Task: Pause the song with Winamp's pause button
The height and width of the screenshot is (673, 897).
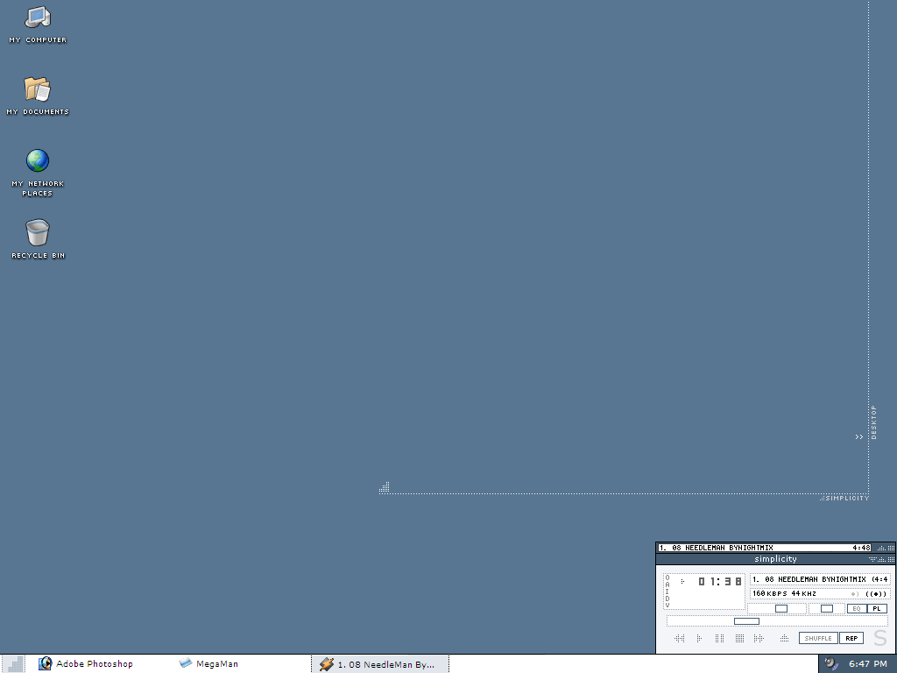Action: coord(720,638)
